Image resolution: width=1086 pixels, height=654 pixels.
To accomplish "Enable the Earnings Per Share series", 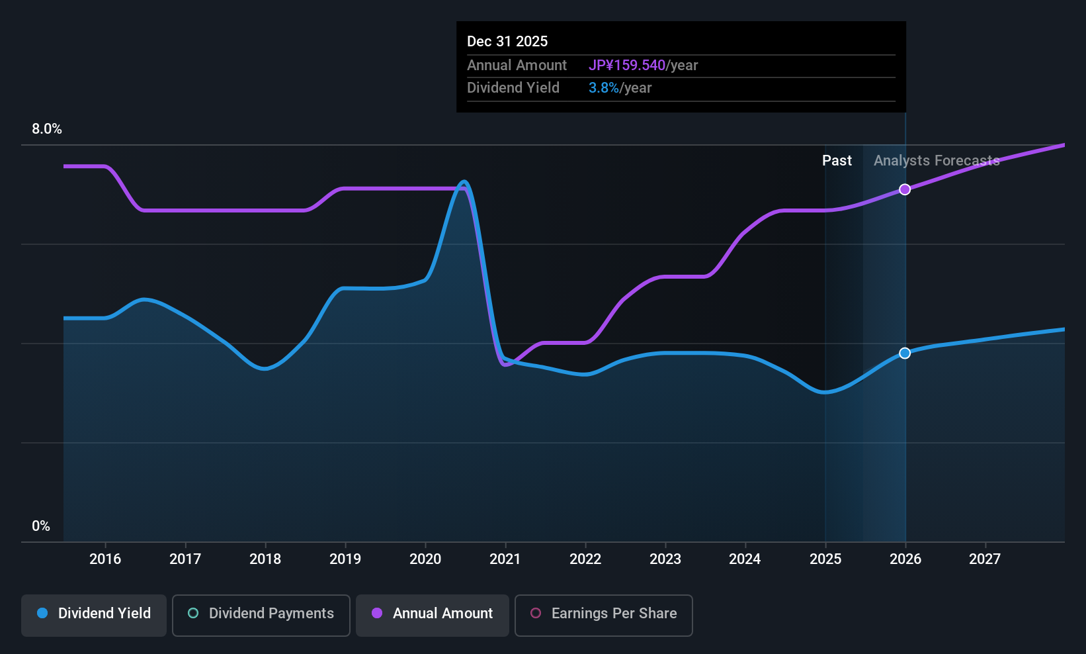I will [603, 615].
